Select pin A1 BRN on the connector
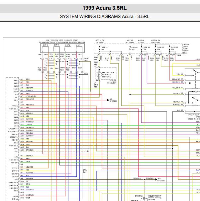 [x=25, y=79]
